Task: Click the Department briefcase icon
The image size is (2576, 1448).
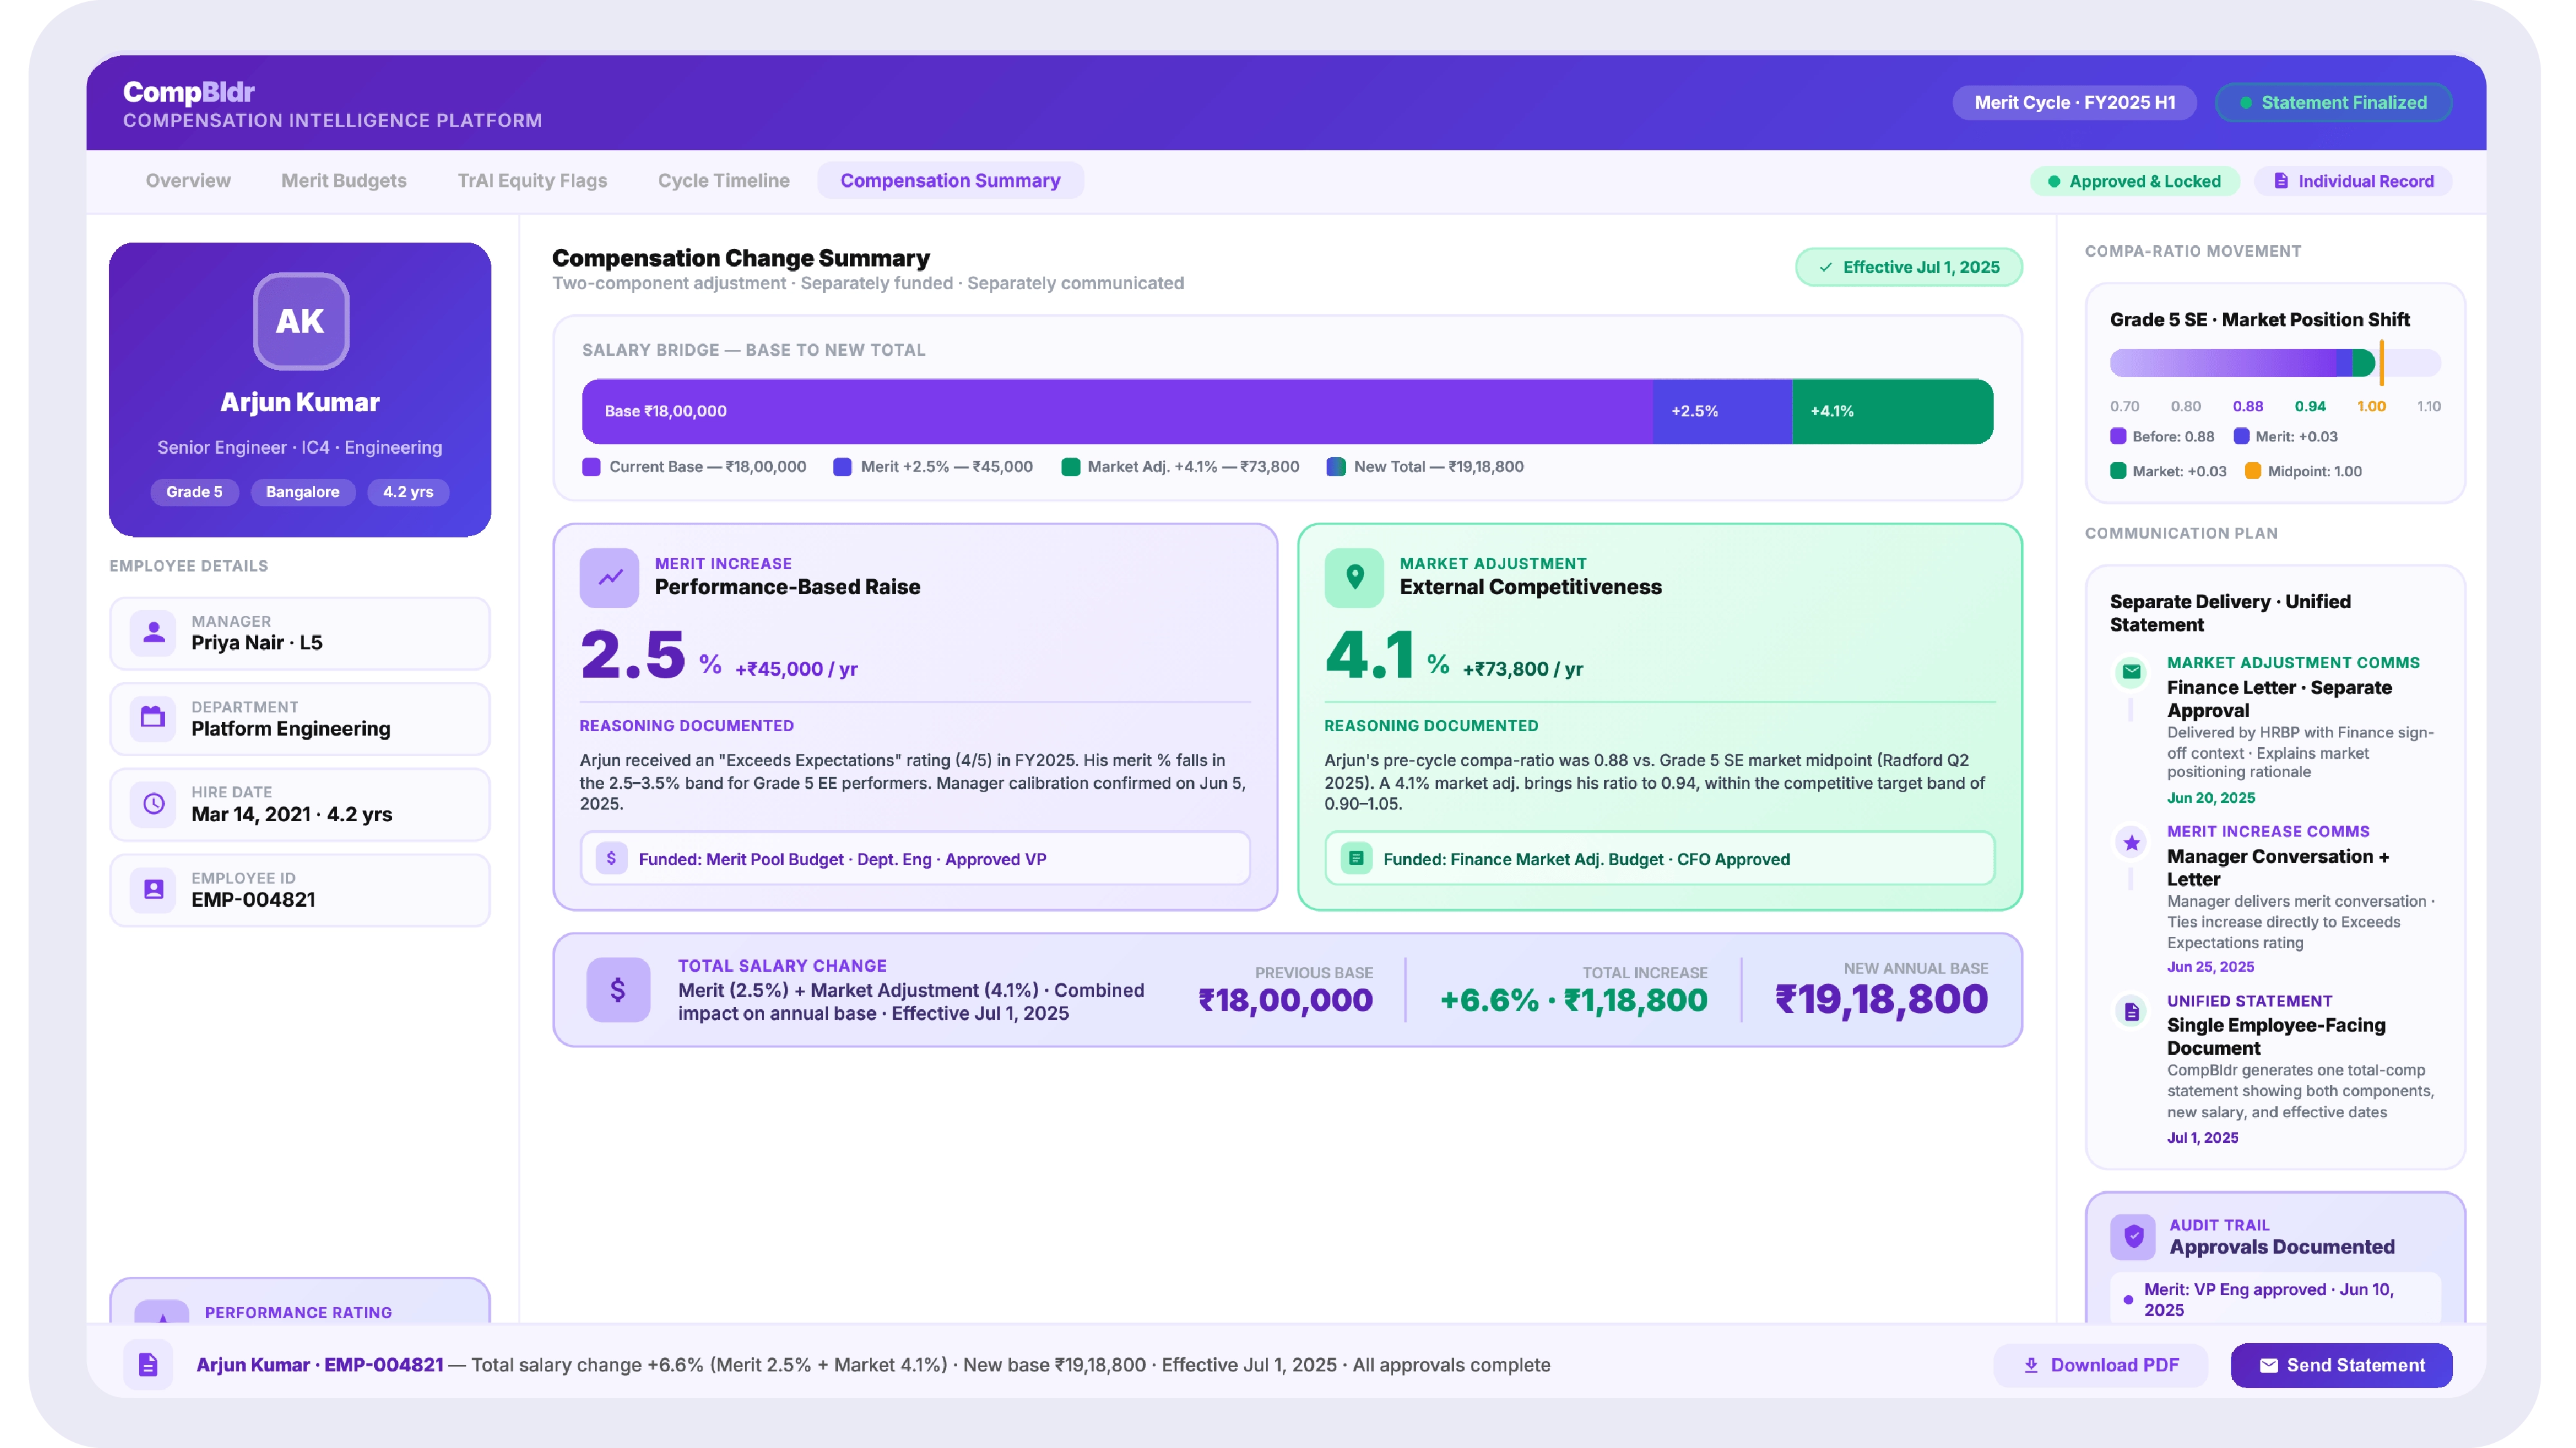Action: pyautogui.click(x=153, y=718)
